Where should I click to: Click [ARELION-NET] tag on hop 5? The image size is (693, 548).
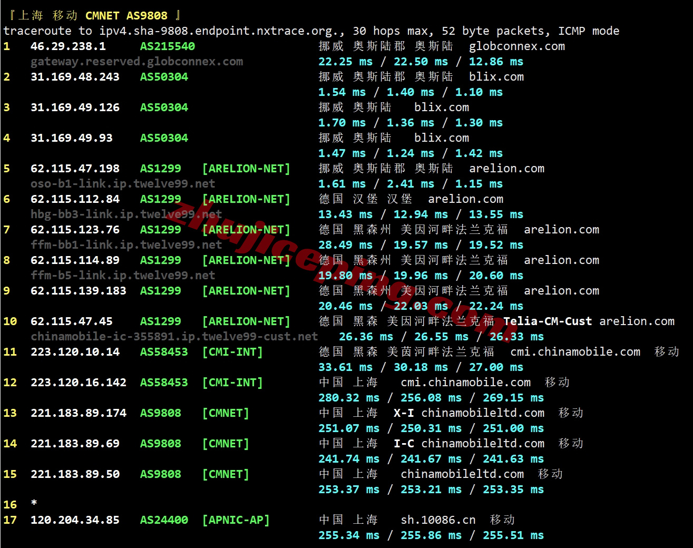pyautogui.click(x=246, y=169)
